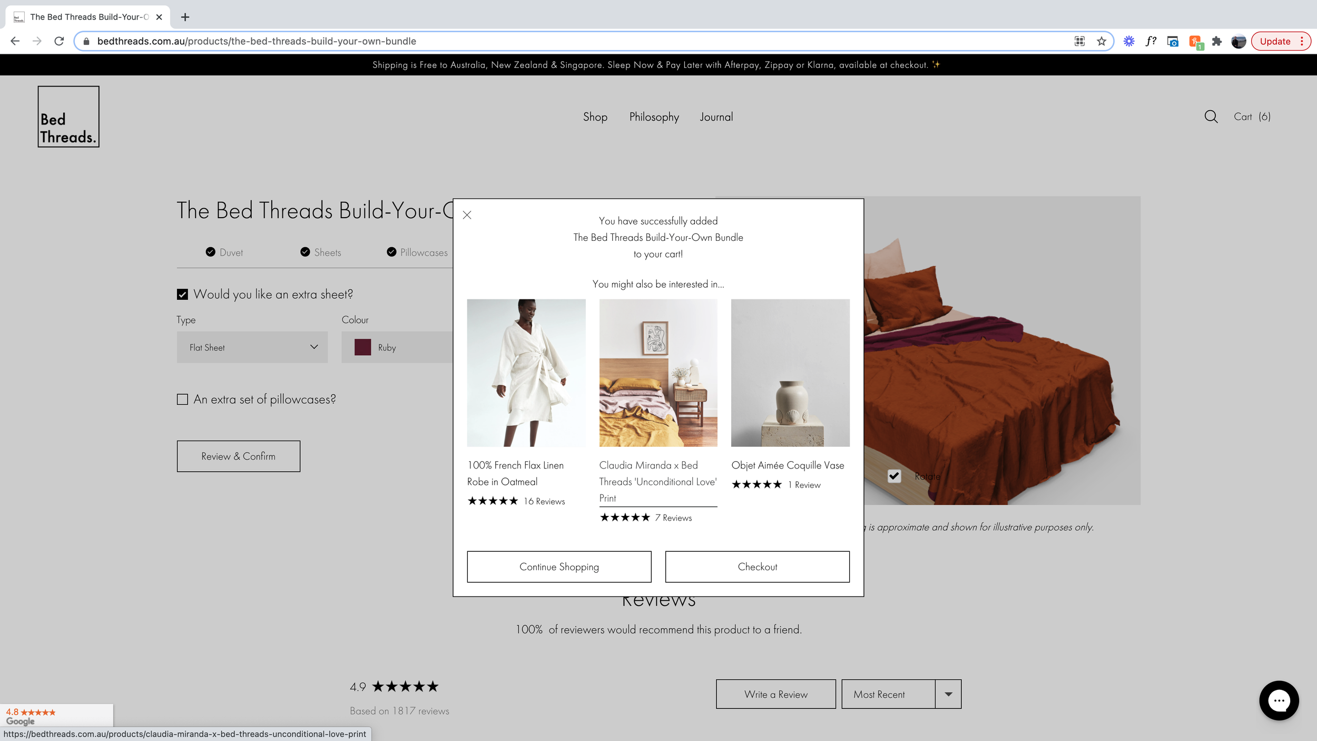The image size is (1317, 741).
Task: Click the QR grid icon in address bar
Action: pyautogui.click(x=1079, y=41)
